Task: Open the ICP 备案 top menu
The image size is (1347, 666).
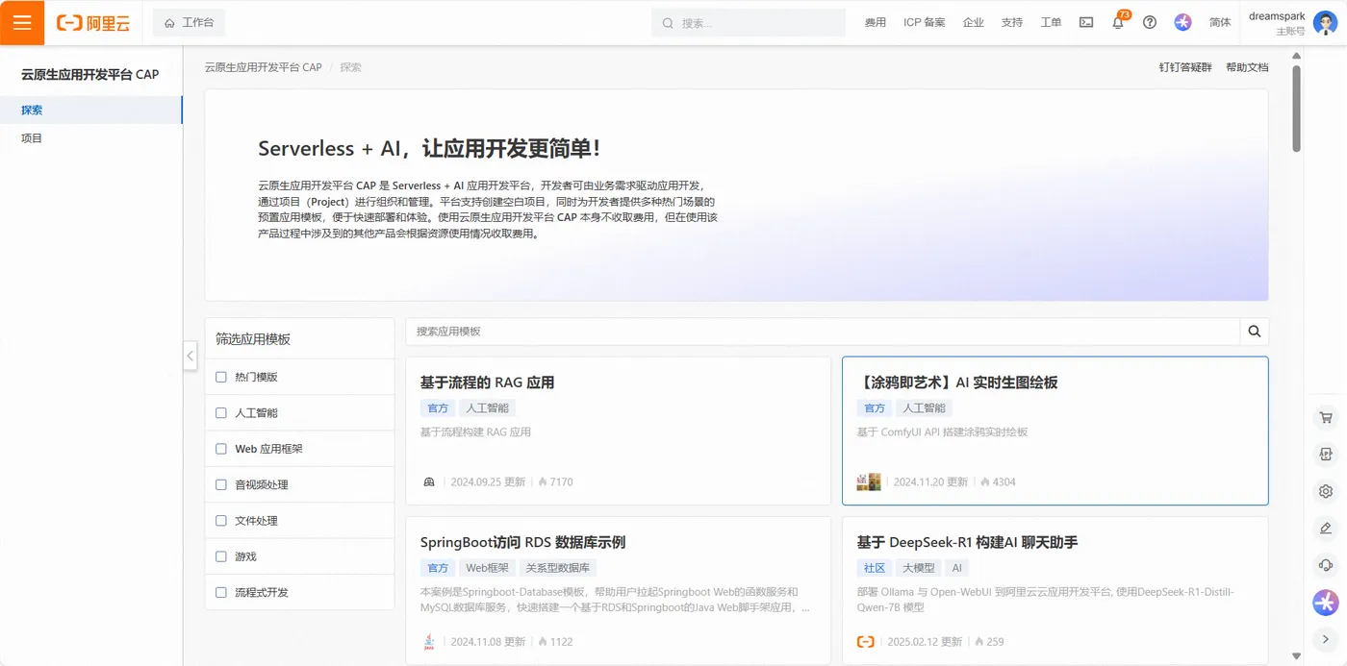Action: [925, 22]
